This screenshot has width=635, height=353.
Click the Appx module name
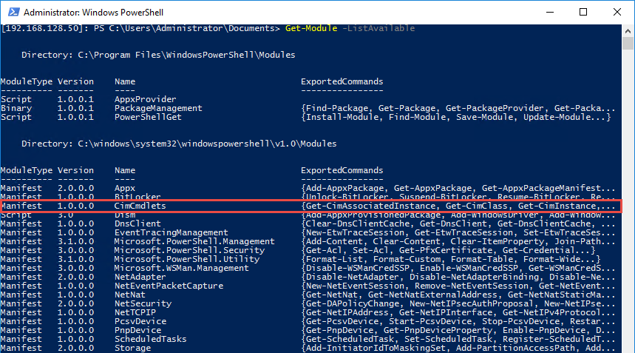click(x=125, y=189)
